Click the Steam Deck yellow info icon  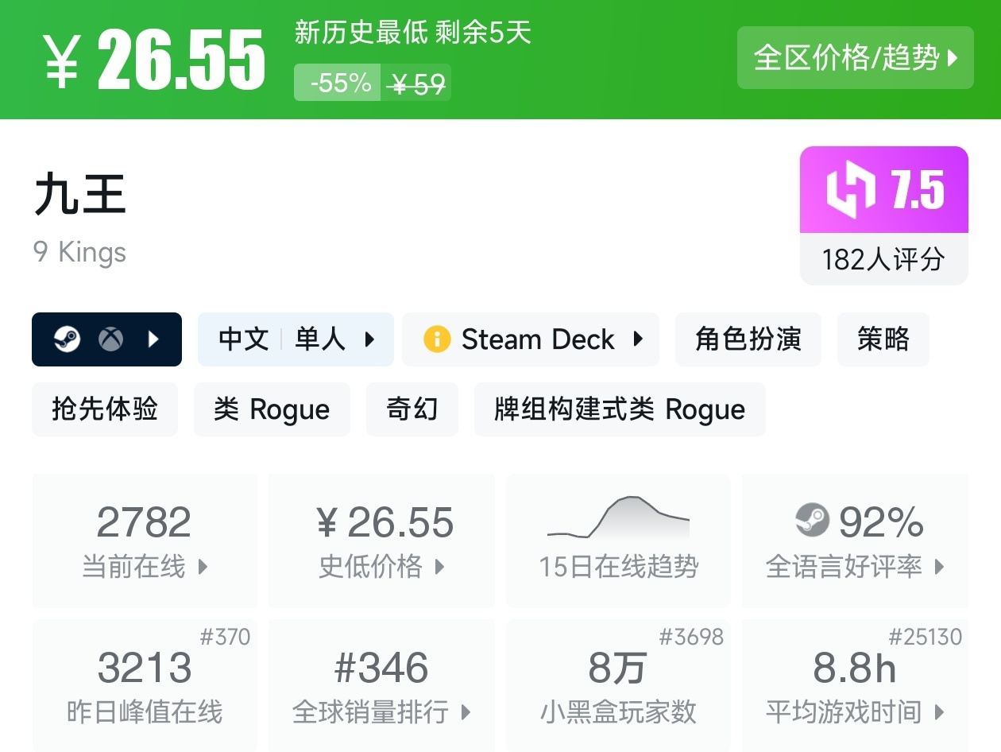pyautogui.click(x=436, y=339)
